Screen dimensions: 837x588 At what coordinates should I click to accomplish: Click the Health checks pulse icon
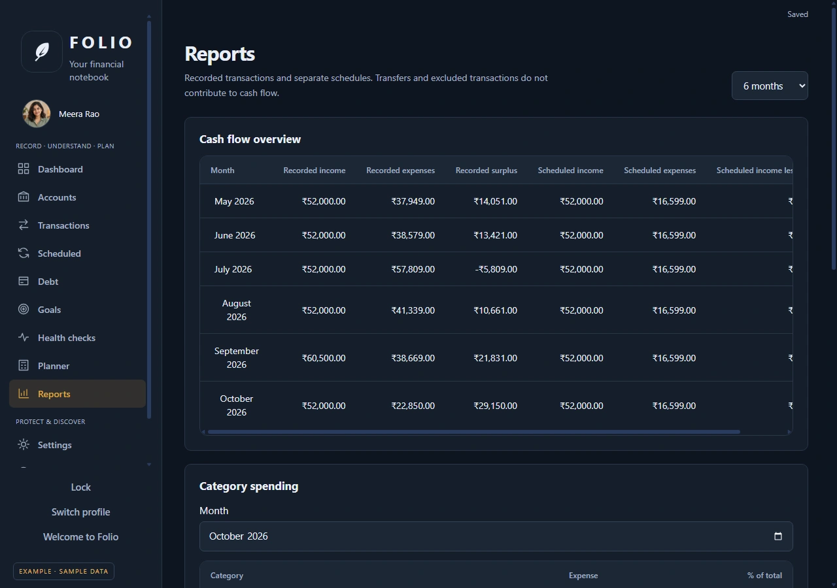24,338
